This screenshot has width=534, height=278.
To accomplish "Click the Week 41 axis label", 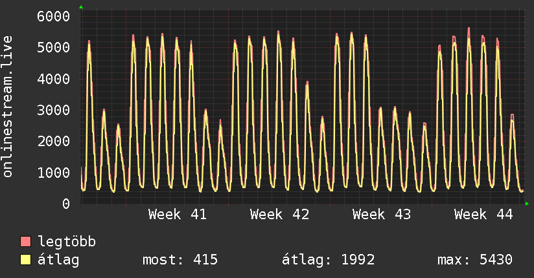I will (178, 215).
